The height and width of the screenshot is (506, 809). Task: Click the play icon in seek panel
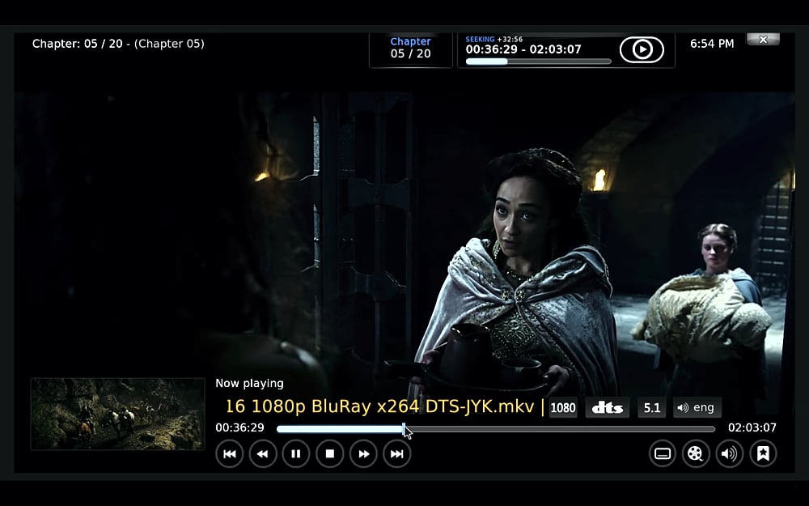coord(642,49)
